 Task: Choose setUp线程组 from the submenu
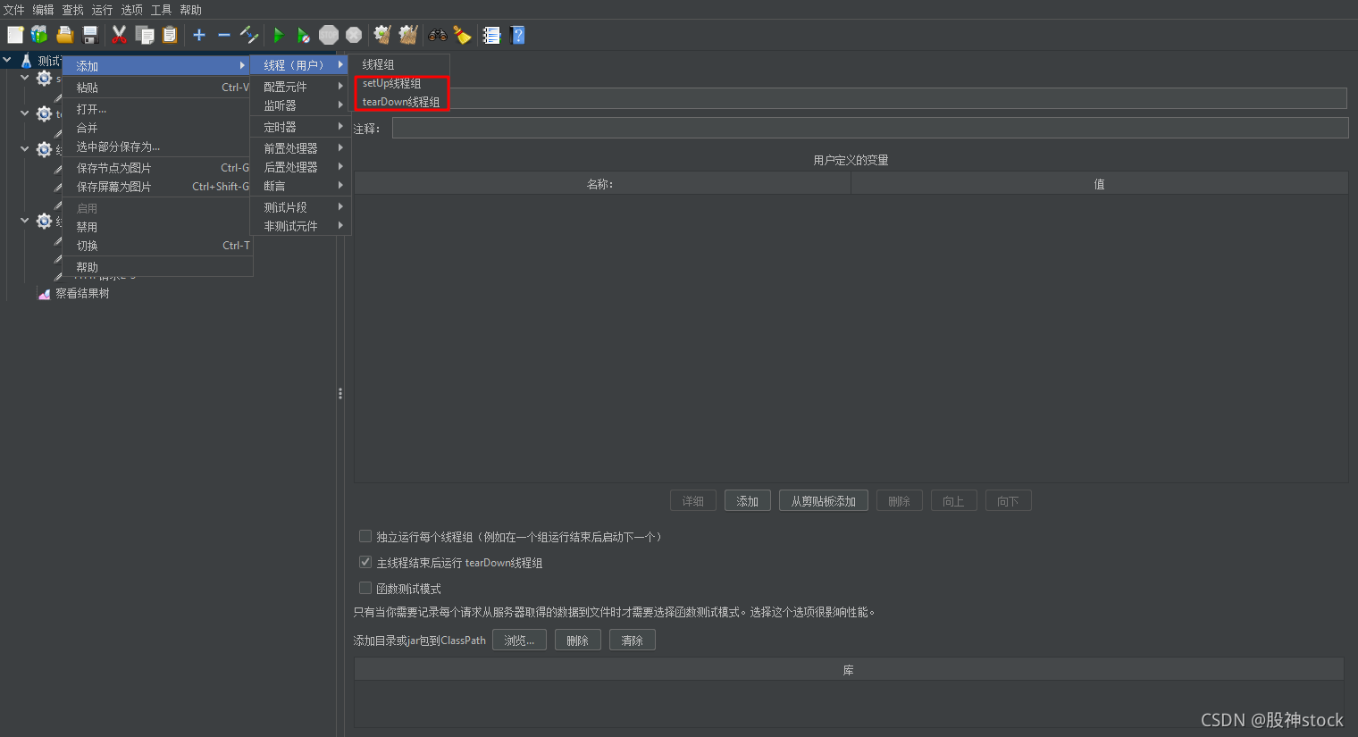[399, 83]
